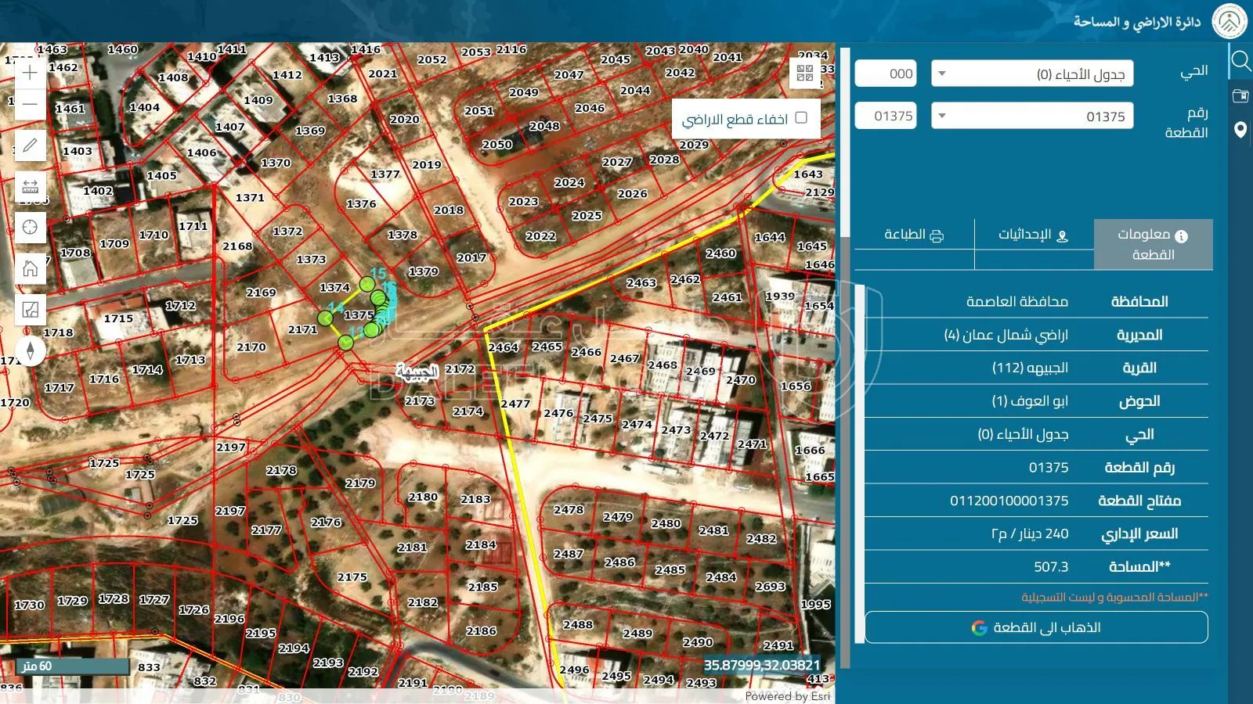Click the Lands Department logo

tap(1230, 21)
